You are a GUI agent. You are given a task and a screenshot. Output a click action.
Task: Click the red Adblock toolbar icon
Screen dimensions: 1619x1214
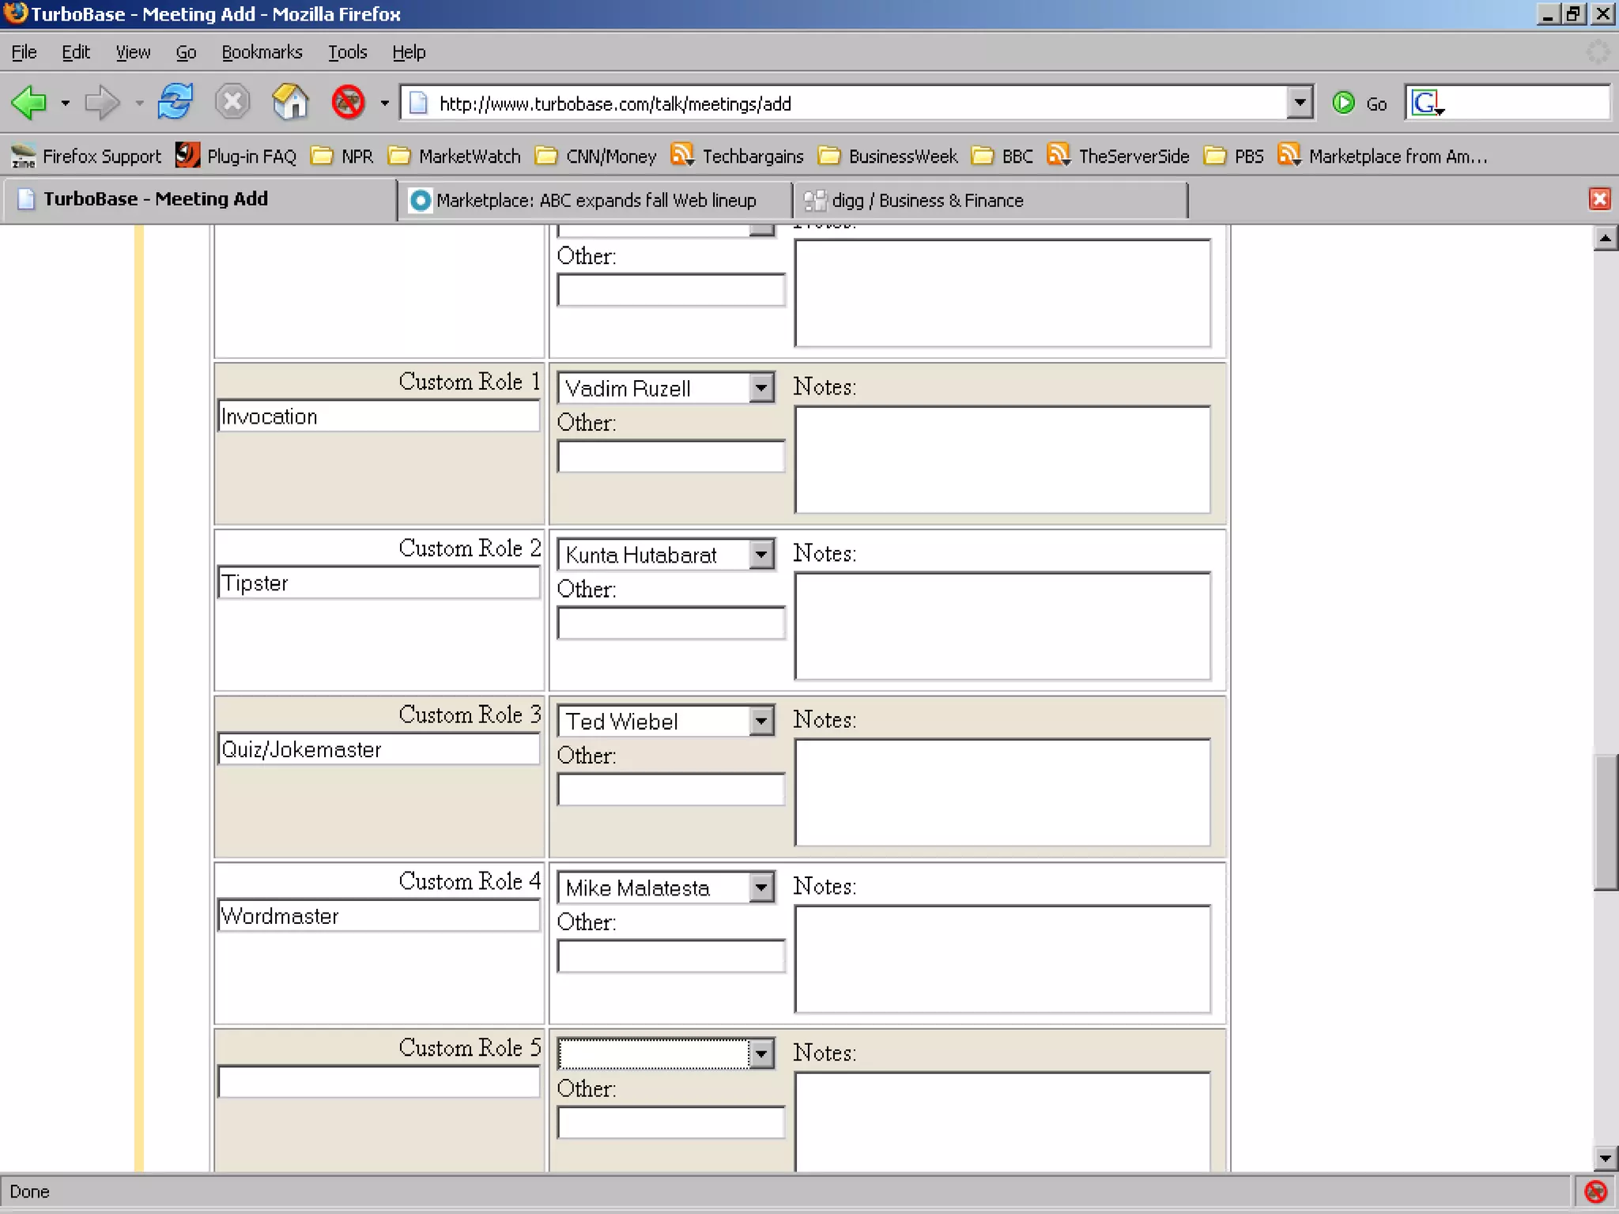coord(348,103)
